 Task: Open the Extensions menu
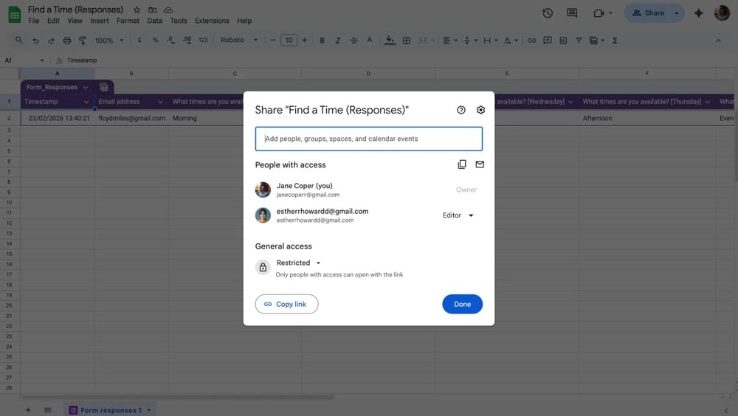point(211,21)
